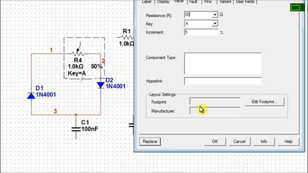Click the Component Type text box
This screenshot has width=308, height=173.
pyautogui.click(x=223, y=63)
